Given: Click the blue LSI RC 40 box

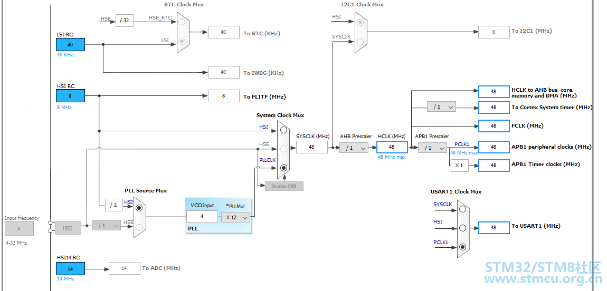Looking at the screenshot, I should pos(70,45).
